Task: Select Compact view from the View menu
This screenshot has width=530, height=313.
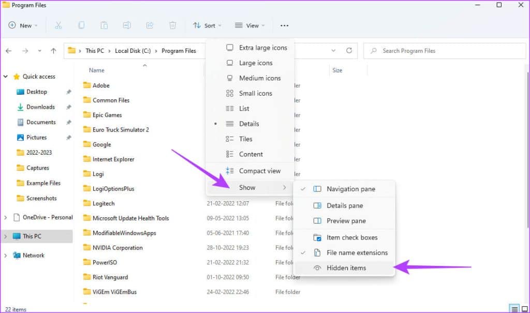Action: [259, 171]
